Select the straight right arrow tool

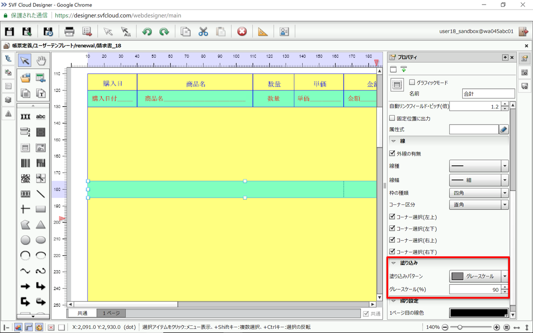point(25,286)
